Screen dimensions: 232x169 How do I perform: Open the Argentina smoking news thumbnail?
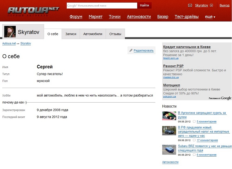coord(169,116)
